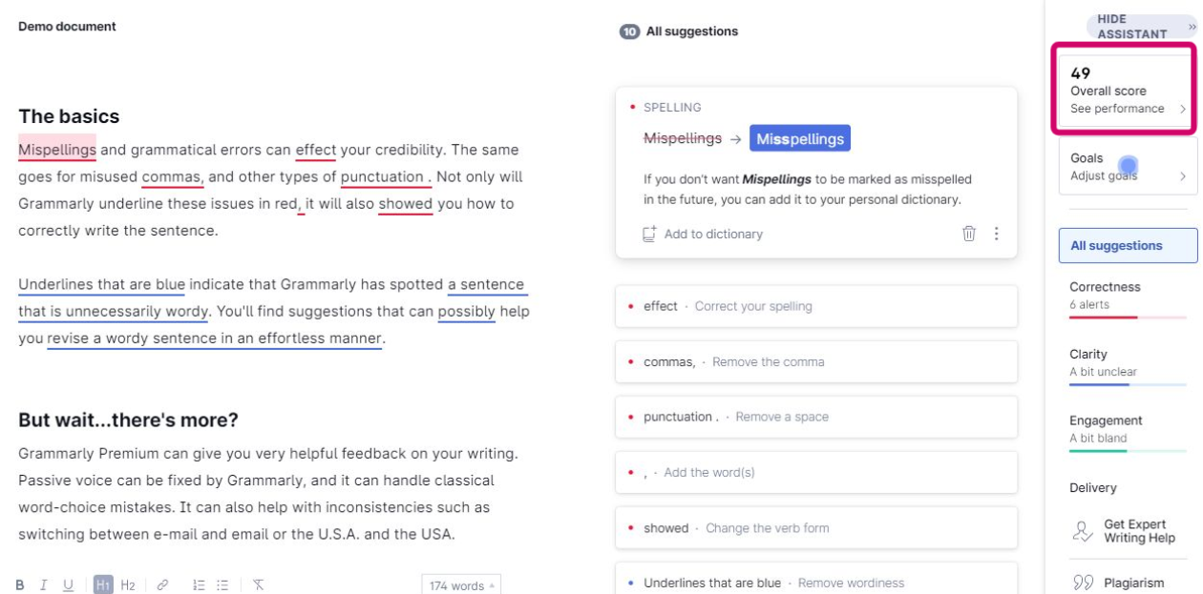Expand the Goals panel chevron

click(x=1183, y=175)
